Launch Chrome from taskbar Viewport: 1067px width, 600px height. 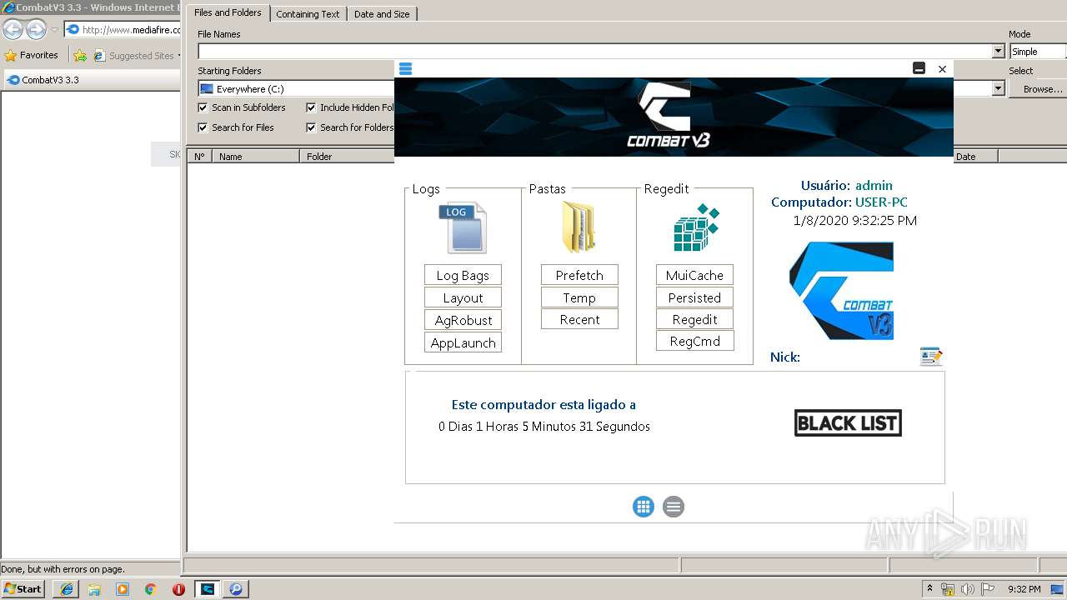(x=150, y=589)
